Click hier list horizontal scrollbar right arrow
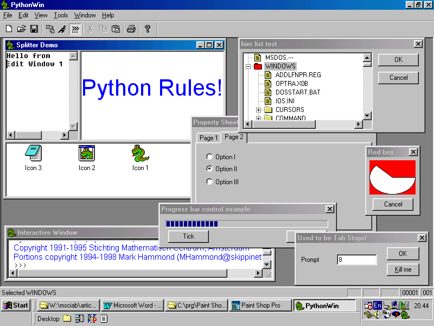Screen dimensions: 434x326 359,124
